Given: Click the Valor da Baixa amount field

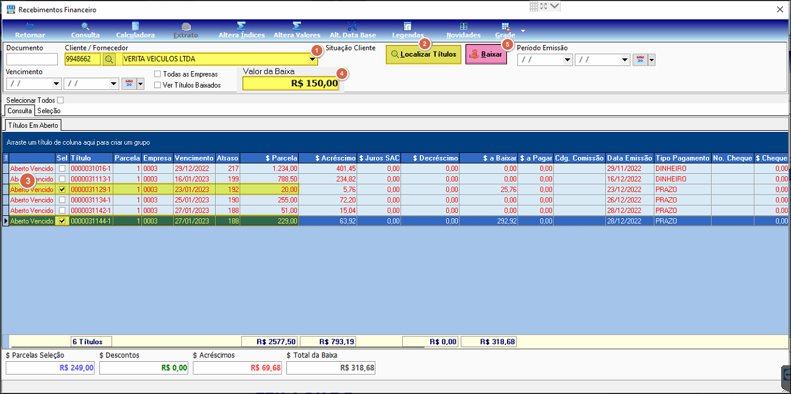Looking at the screenshot, I should pyautogui.click(x=291, y=83).
